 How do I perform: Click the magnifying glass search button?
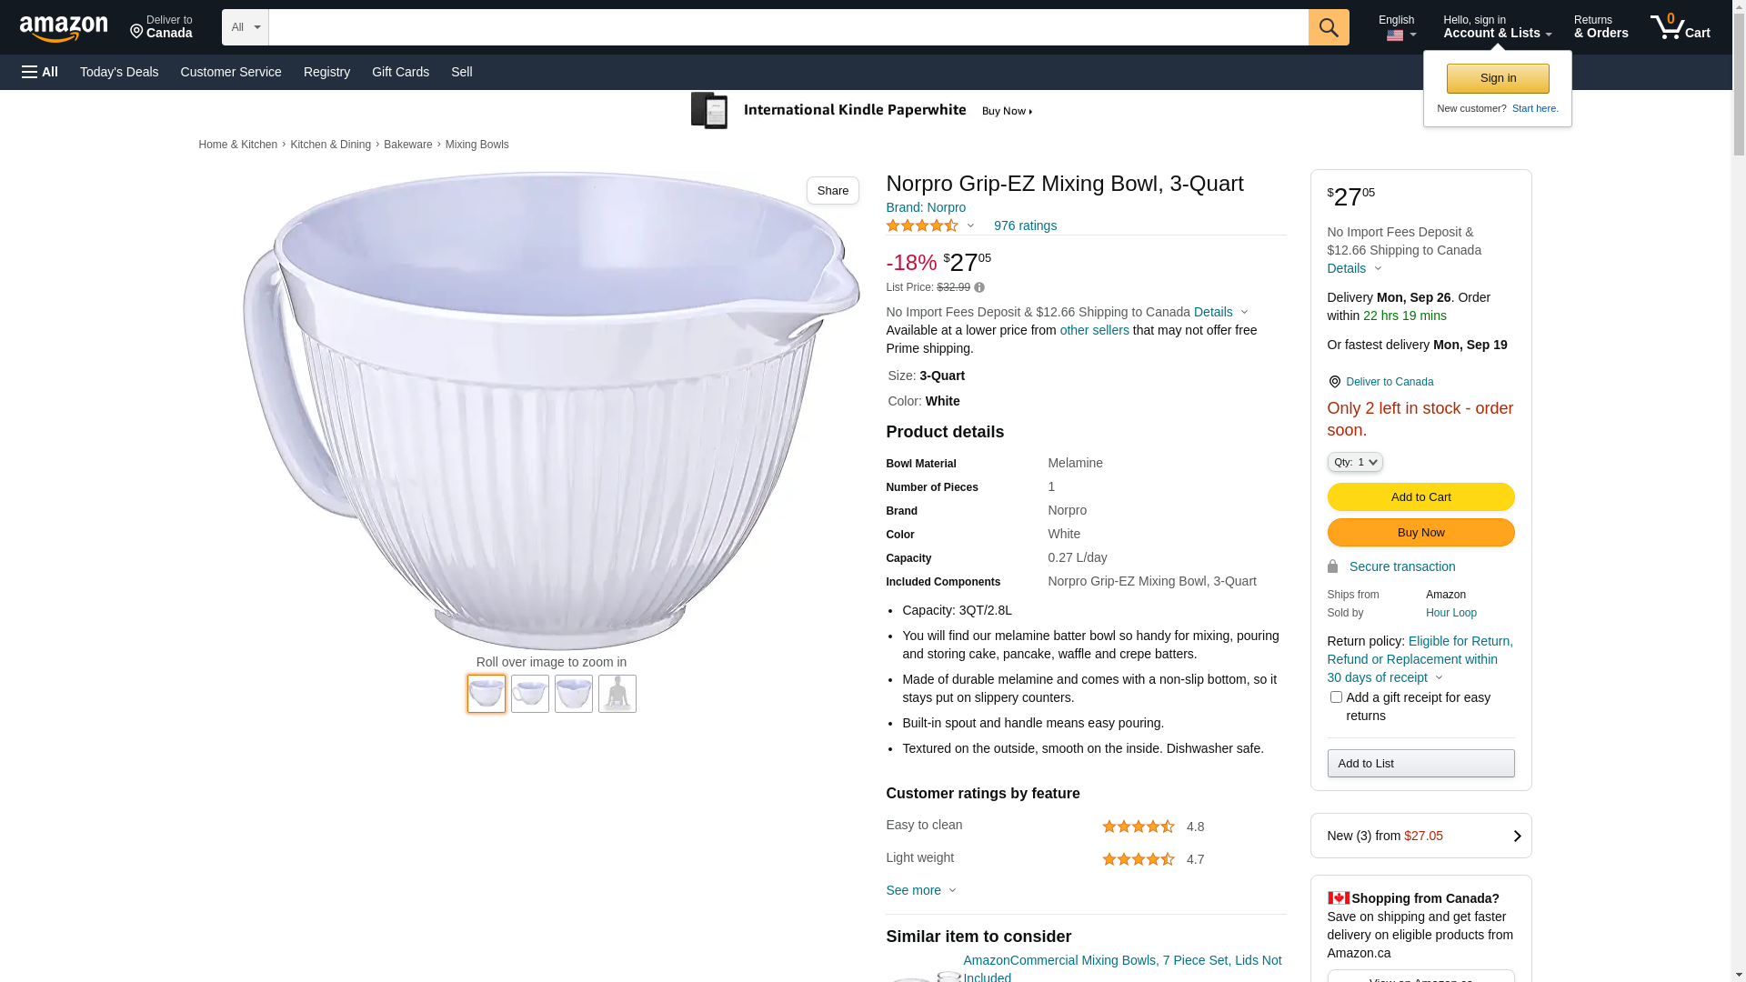click(x=1329, y=27)
